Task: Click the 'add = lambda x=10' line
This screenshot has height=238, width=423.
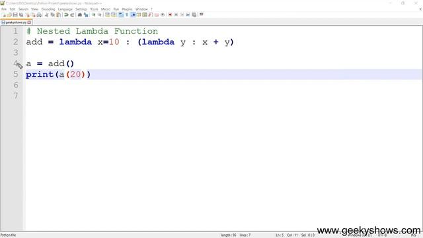Action: coord(130,42)
